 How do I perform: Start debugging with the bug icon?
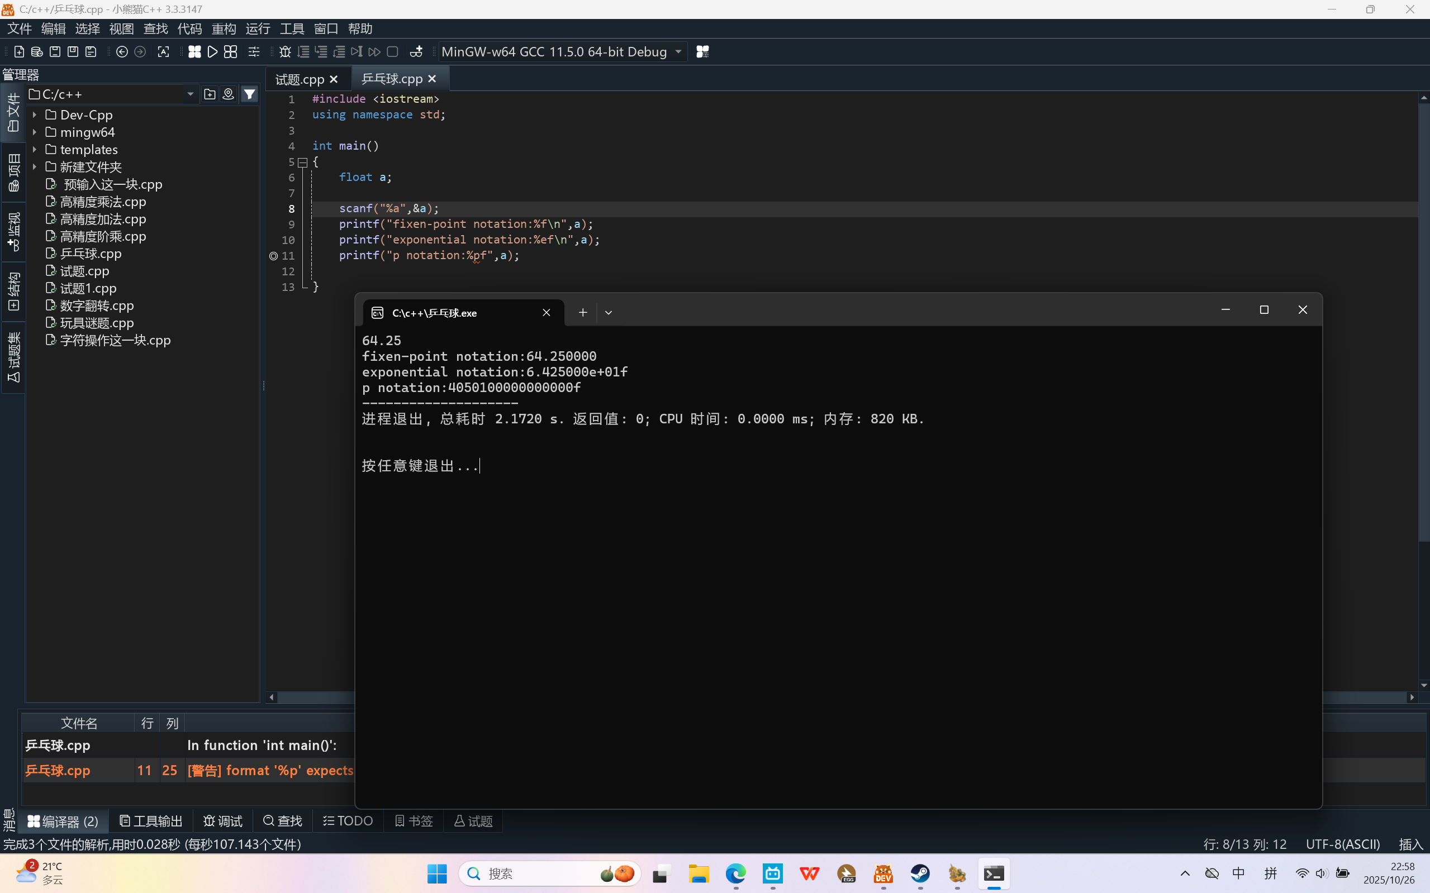coord(285,52)
